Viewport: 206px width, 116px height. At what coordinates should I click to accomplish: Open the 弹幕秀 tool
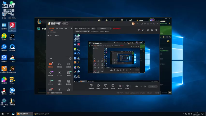tap(59, 82)
